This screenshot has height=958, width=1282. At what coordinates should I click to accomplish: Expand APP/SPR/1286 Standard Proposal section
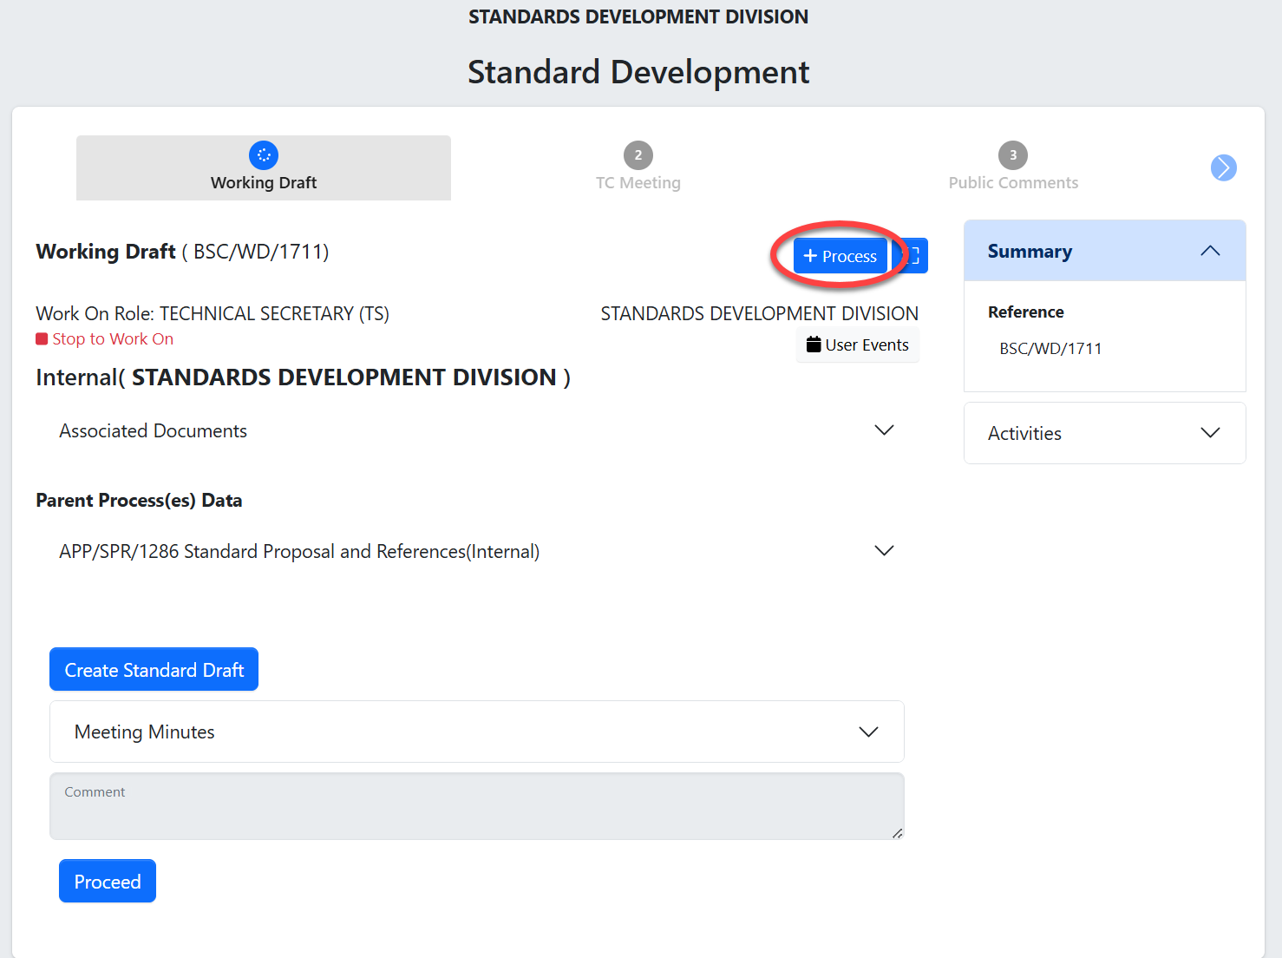(884, 551)
